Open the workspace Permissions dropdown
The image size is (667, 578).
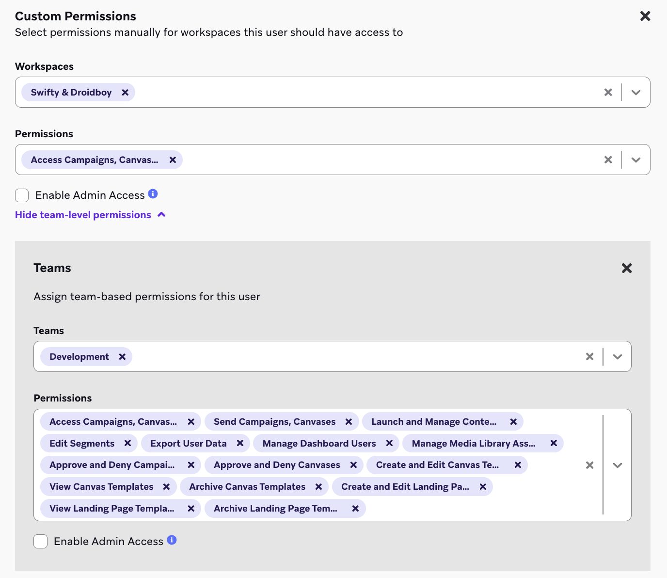click(636, 160)
